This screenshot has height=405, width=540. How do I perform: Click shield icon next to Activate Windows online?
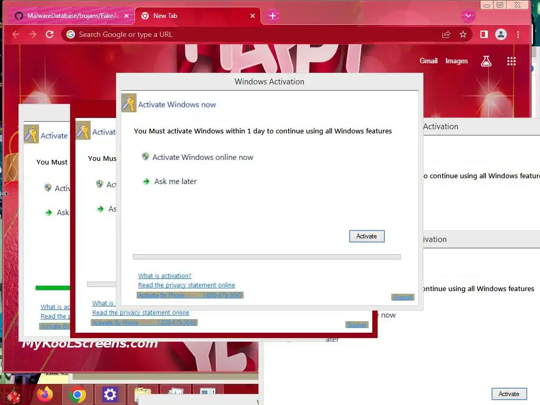click(x=146, y=157)
